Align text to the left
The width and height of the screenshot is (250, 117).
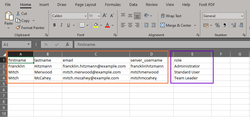click(123, 25)
